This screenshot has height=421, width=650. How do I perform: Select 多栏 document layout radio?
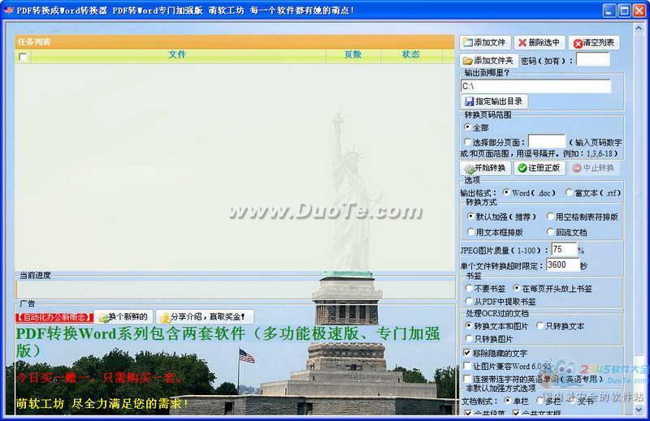coord(539,401)
